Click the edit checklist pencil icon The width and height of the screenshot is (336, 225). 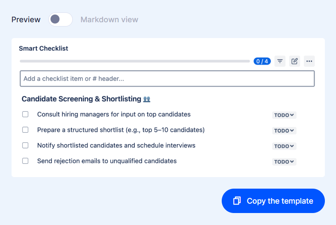click(294, 61)
